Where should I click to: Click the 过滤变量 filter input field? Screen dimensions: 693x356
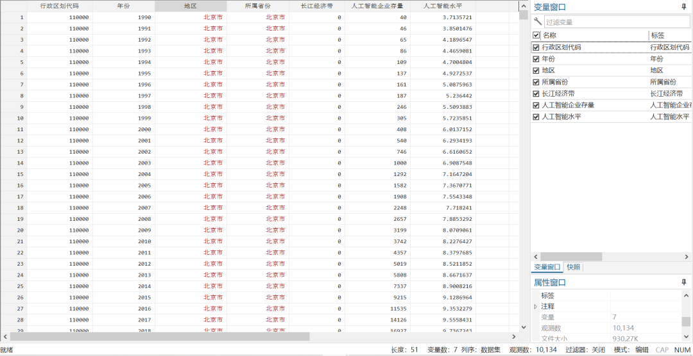click(617, 22)
